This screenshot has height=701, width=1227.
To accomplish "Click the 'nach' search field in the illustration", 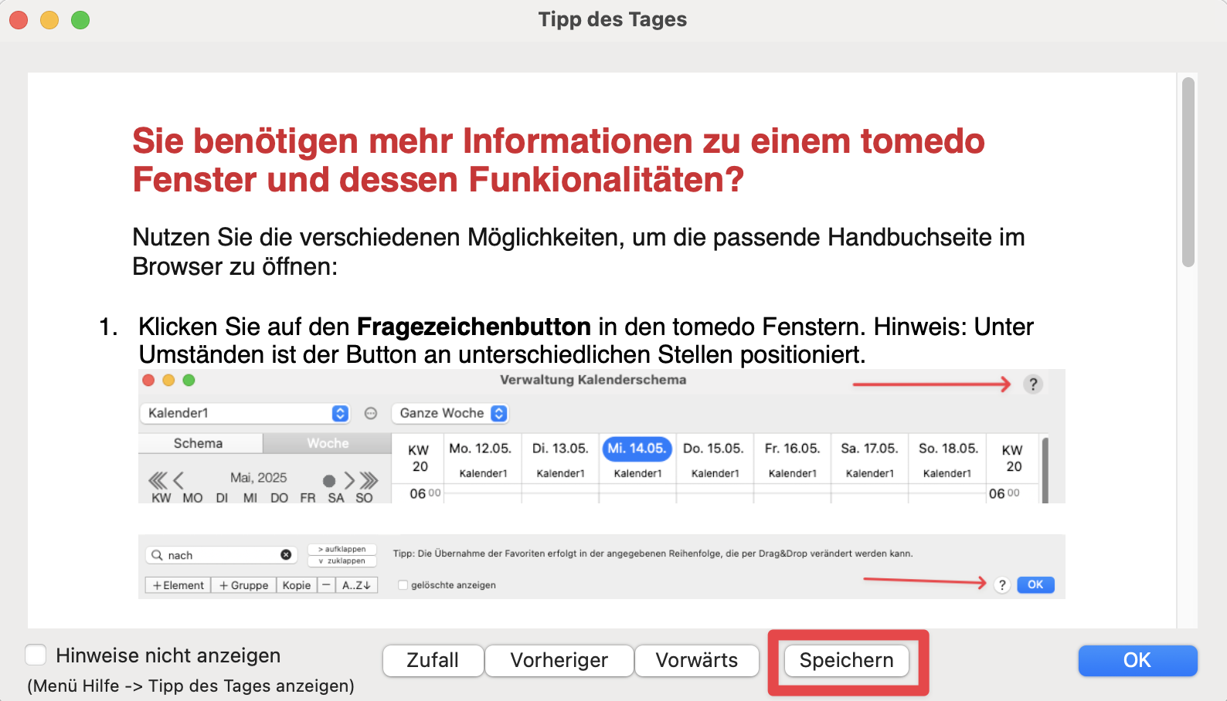I will click(222, 555).
